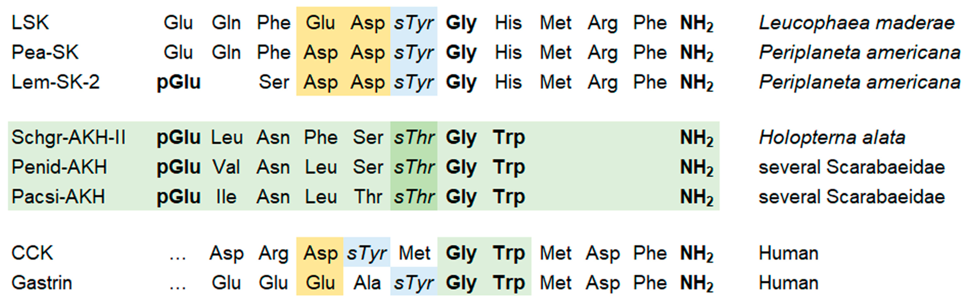
Task: Click orange-highlighted Glu in LSK row
Action: (x=320, y=23)
